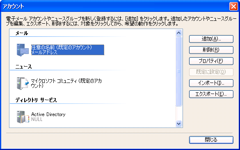
Task: Click the 追加(A)... button
Action: coord(211,39)
